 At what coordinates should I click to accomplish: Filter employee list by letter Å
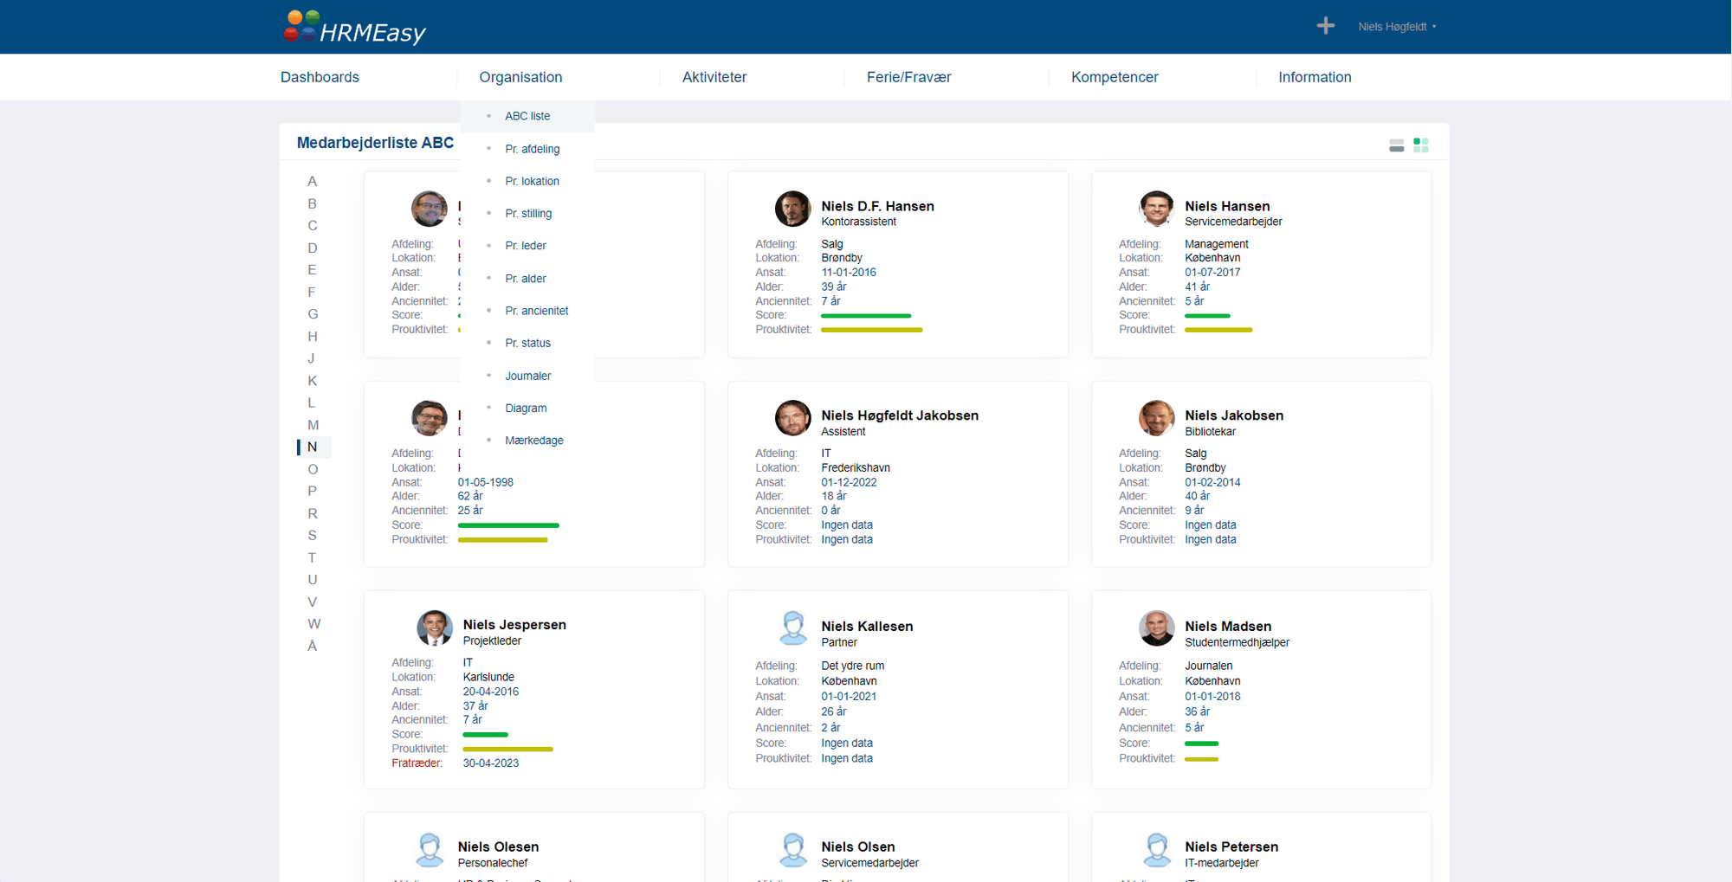click(313, 646)
